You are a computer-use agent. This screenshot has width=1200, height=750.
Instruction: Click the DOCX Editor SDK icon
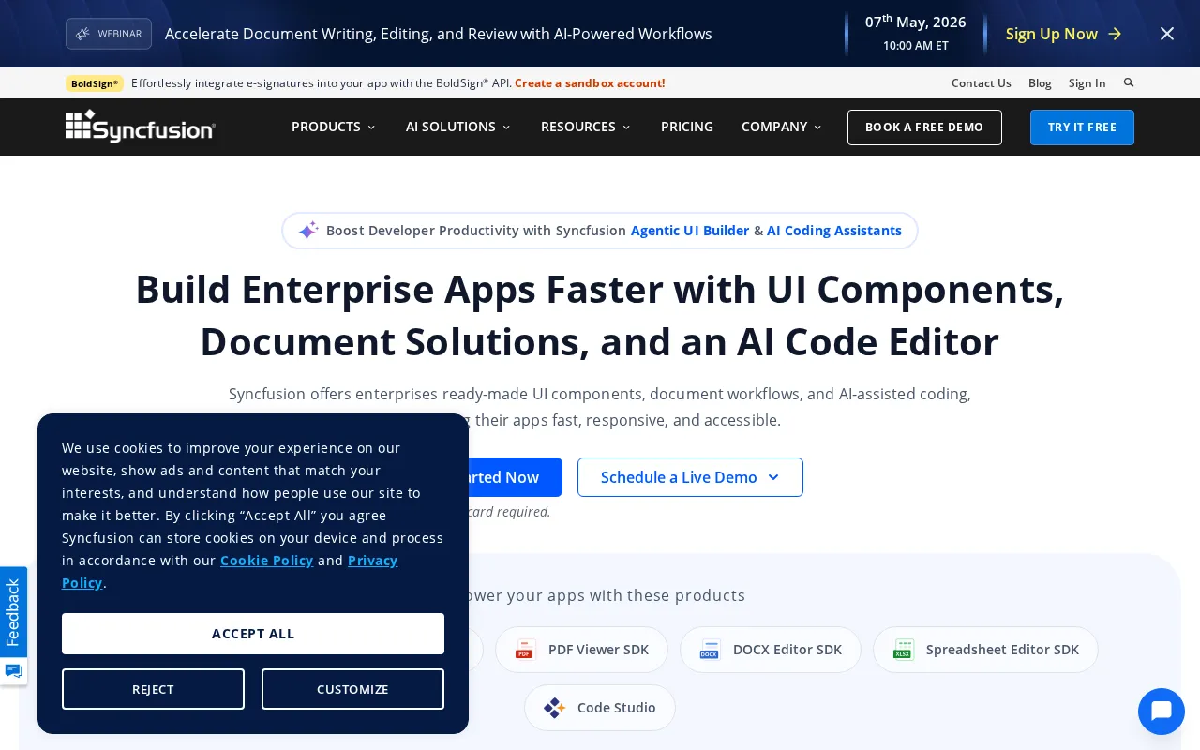[710, 650]
